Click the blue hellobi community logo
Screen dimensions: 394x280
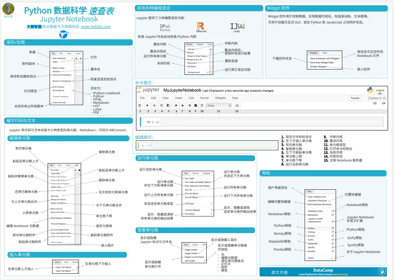[x=64, y=34]
